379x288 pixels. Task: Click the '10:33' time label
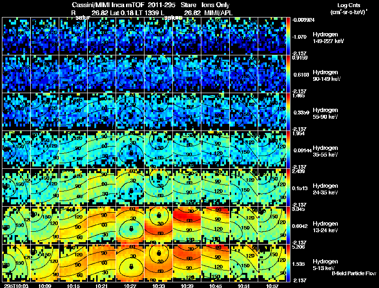tap(159, 286)
